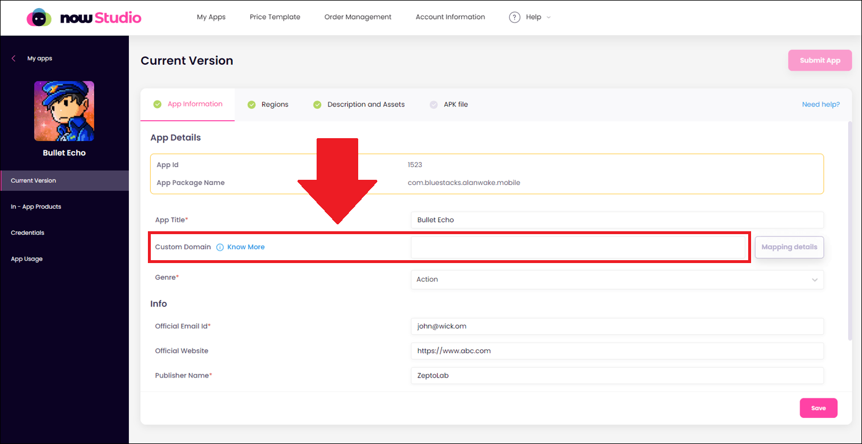Click the App Information green check icon

coord(157,105)
